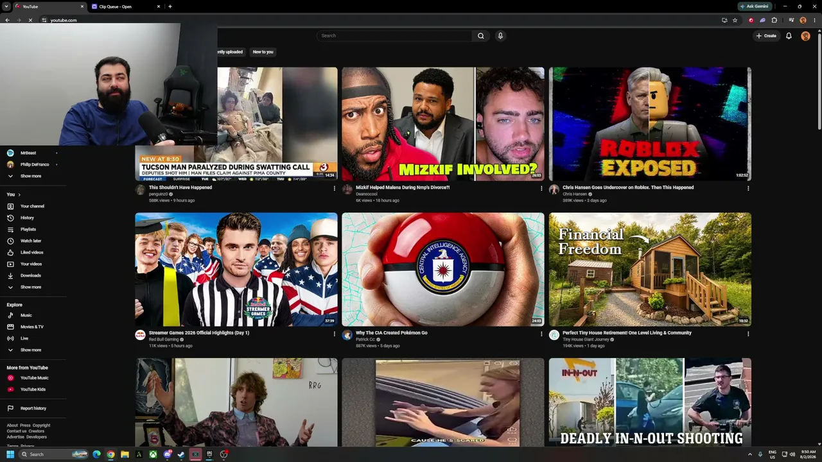Click the install app icon in address bar
This screenshot has height=462, width=822.
click(x=724, y=20)
